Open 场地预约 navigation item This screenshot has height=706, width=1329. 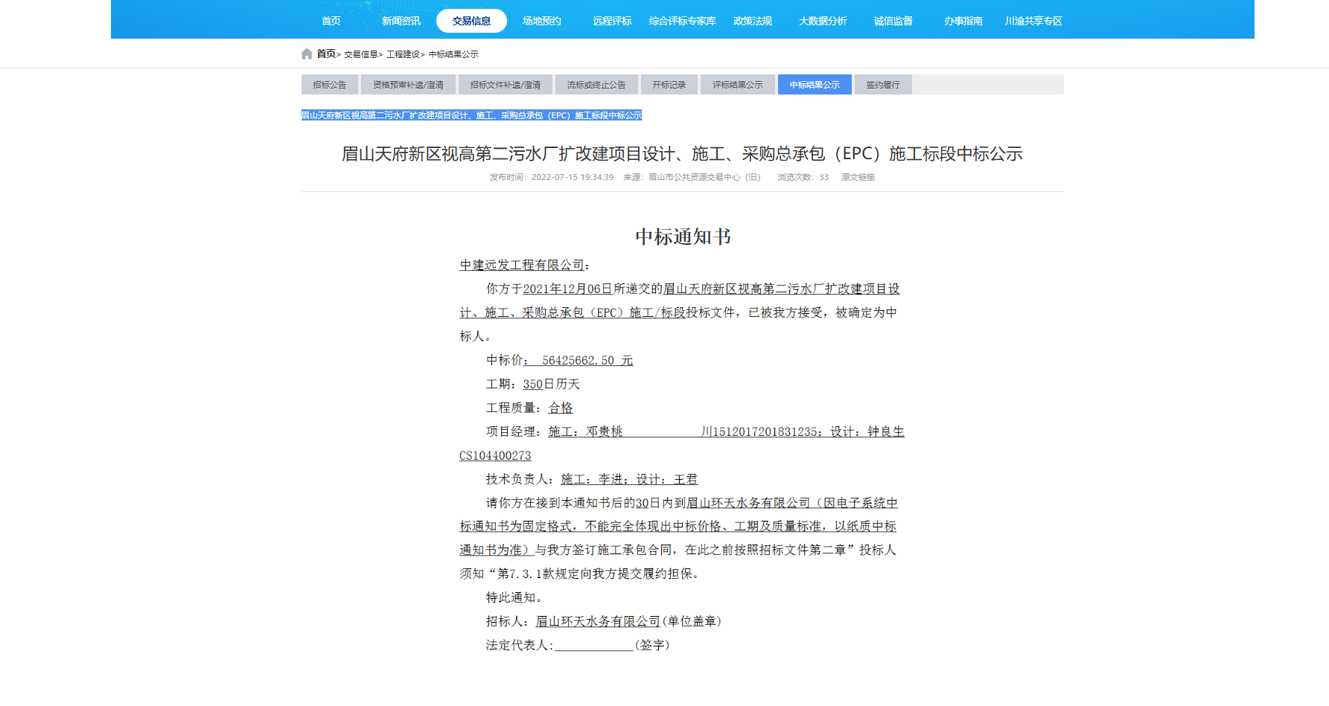pos(542,21)
